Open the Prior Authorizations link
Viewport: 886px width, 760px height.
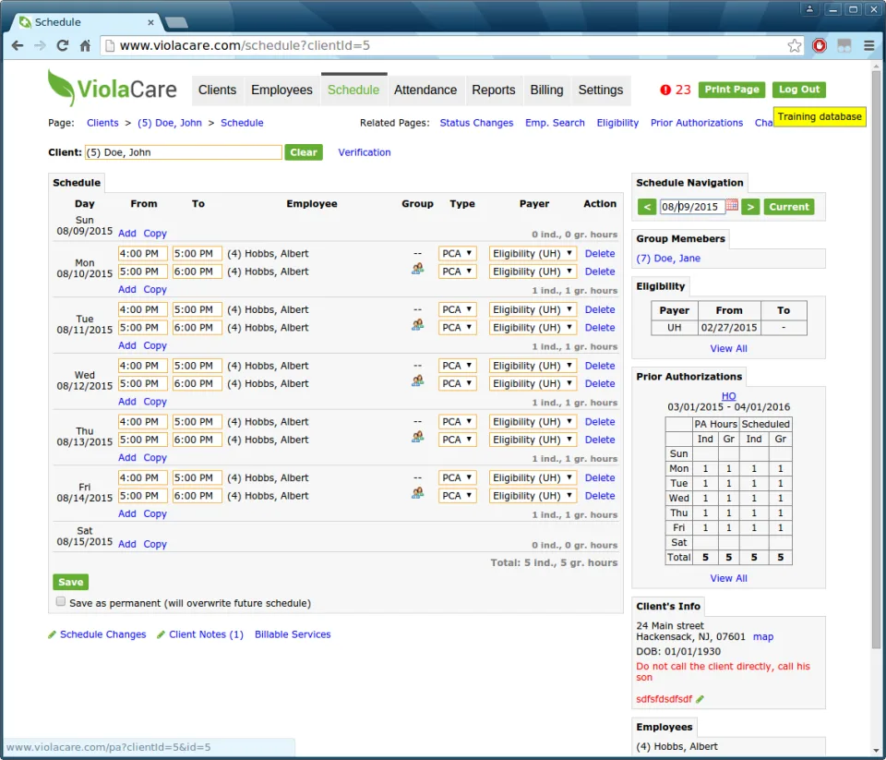pyautogui.click(x=696, y=123)
